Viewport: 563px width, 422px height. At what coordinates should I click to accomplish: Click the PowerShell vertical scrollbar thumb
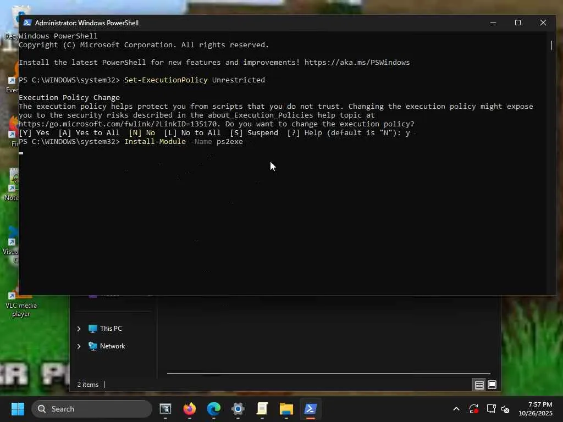pos(551,45)
